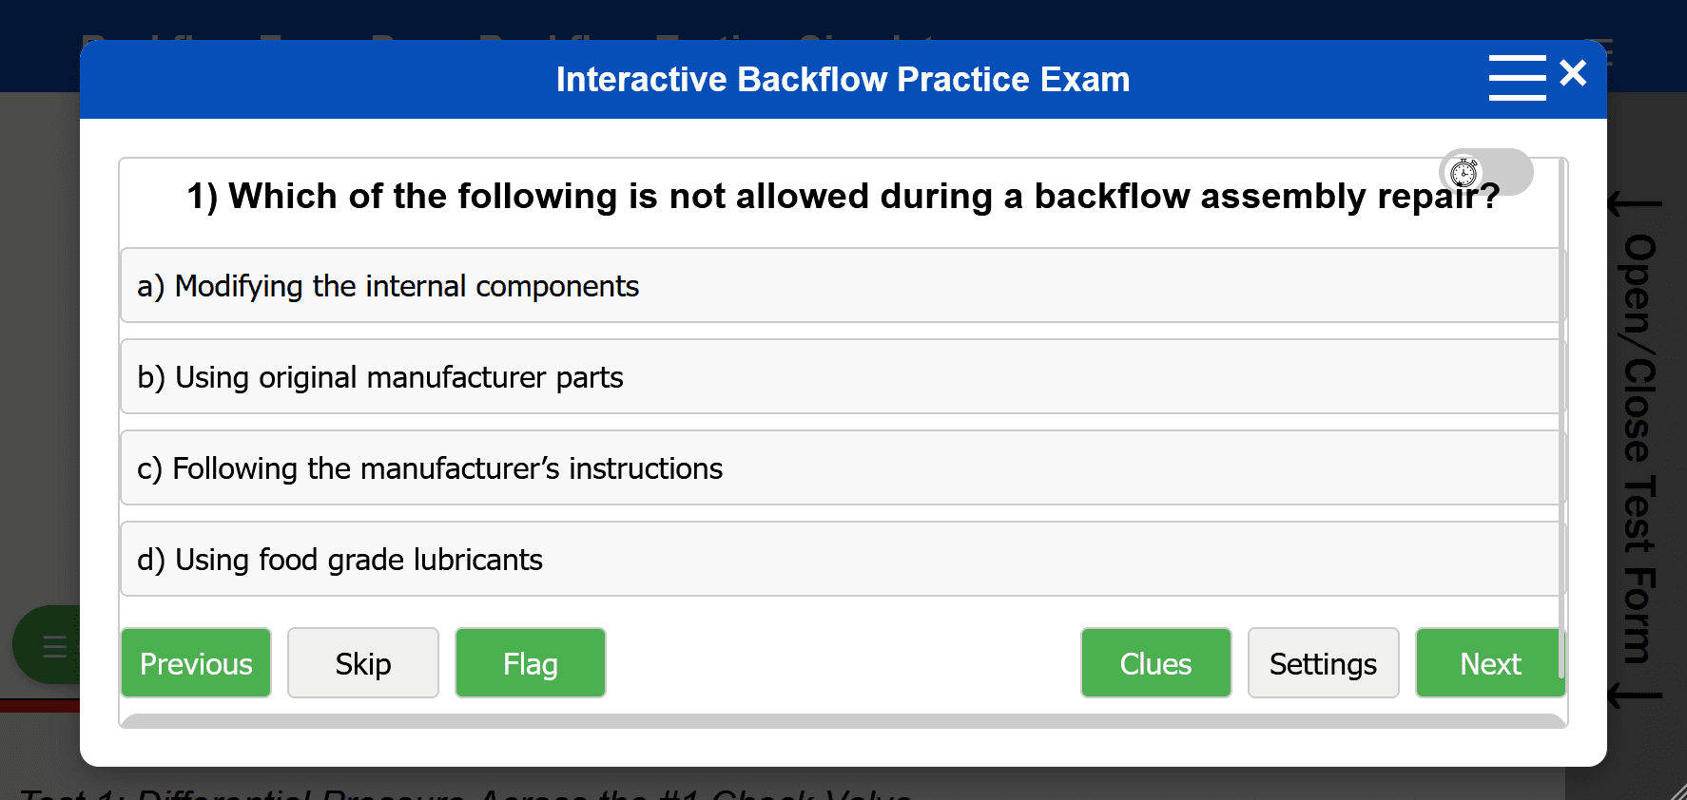Advance with the Next button

[1489, 663]
